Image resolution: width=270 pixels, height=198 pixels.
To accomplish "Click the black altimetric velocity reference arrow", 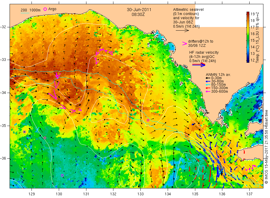I will [x=182, y=31].
